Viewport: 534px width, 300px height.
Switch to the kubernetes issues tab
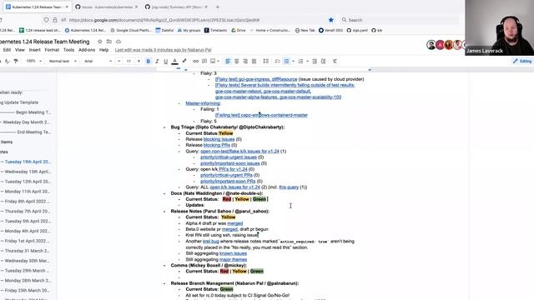(x=107, y=7)
